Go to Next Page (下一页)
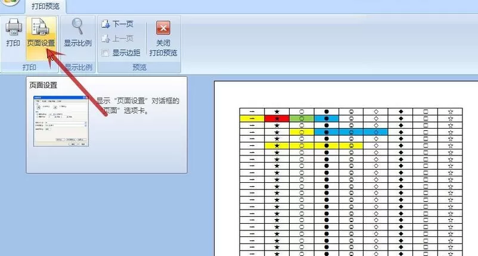 coord(117,24)
